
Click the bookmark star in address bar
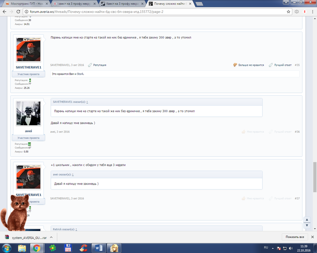coord(288,12)
